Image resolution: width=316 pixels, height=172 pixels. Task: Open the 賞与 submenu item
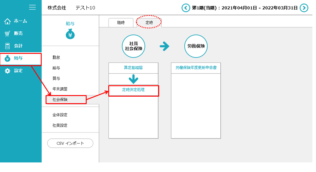click(56, 78)
